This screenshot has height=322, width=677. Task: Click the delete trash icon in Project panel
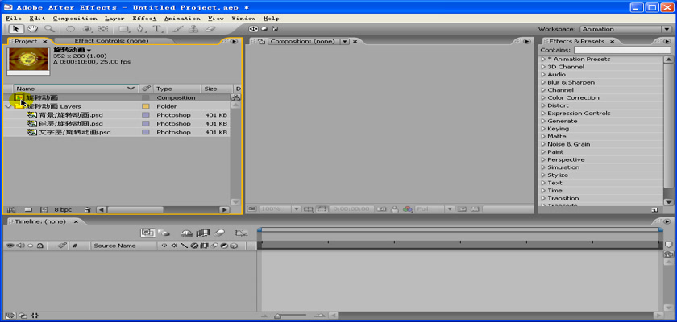point(88,209)
